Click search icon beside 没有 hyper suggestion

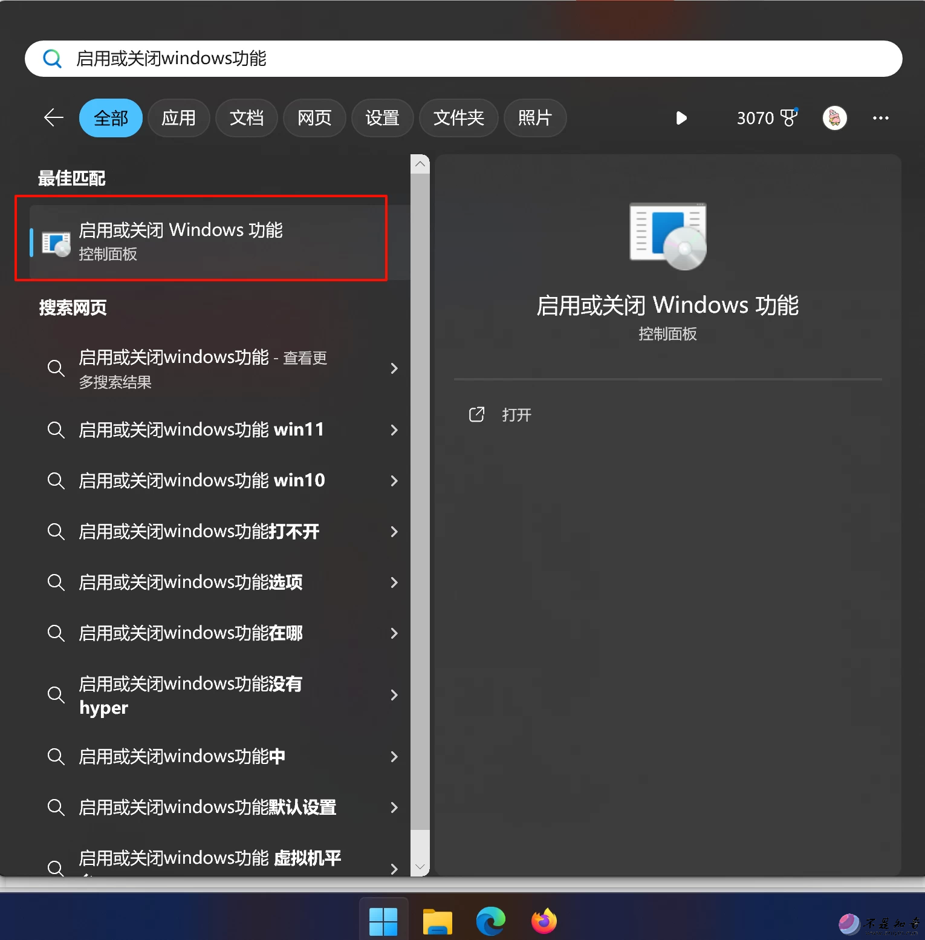(x=56, y=695)
